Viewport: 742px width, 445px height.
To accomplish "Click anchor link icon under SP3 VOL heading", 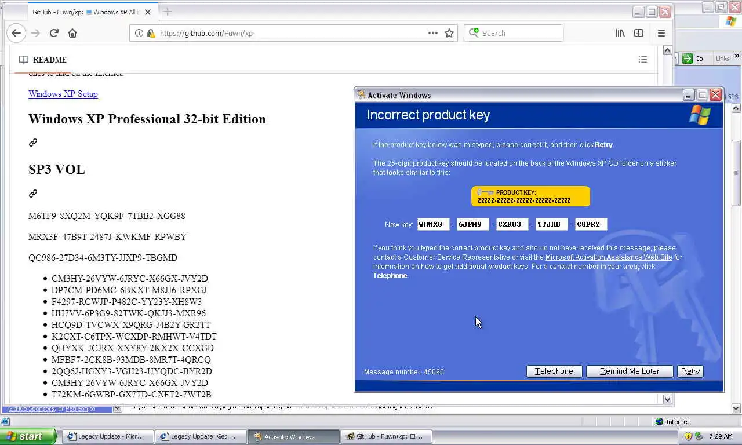I will click(x=33, y=193).
